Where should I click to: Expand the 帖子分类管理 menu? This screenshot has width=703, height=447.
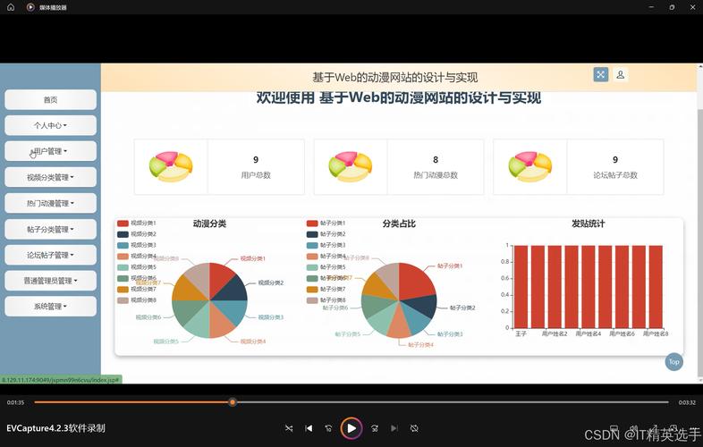[50, 229]
